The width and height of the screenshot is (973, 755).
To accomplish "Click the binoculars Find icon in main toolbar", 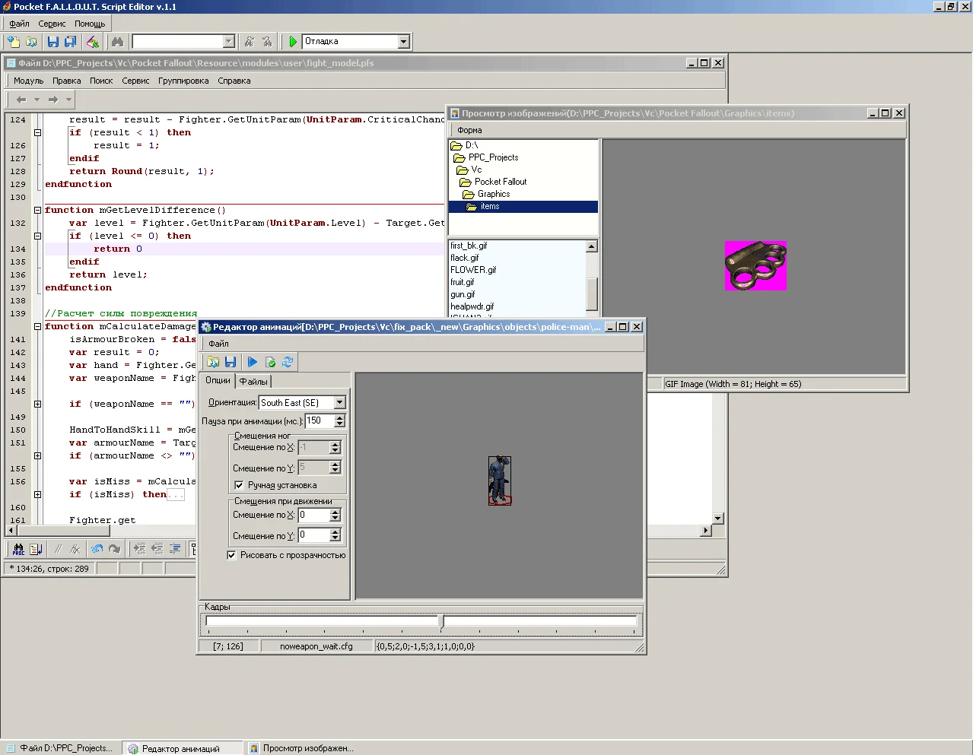I will point(117,42).
